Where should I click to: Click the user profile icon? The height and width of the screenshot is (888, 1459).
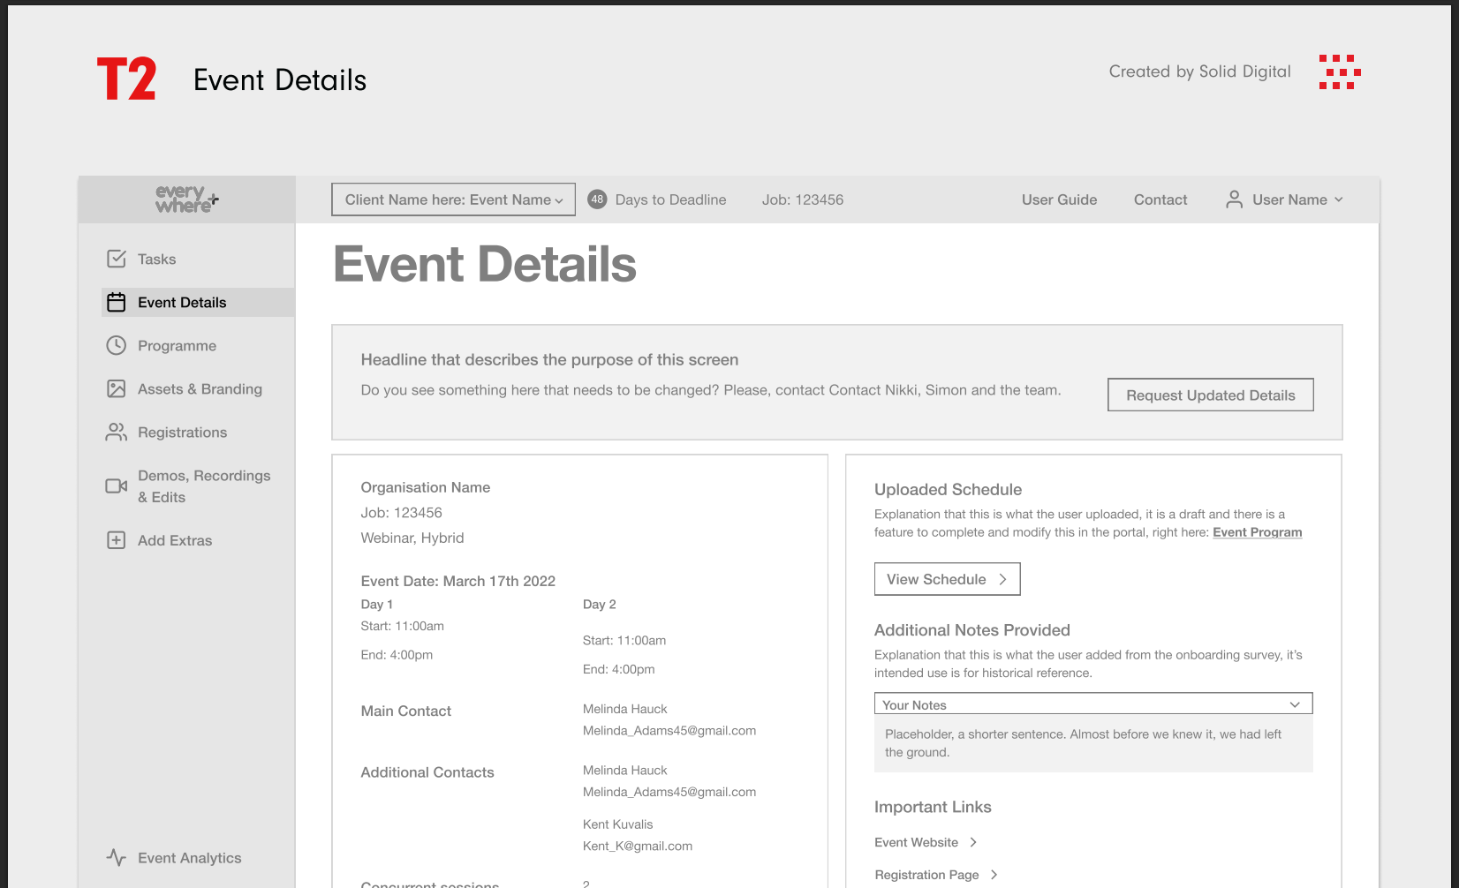coord(1234,199)
